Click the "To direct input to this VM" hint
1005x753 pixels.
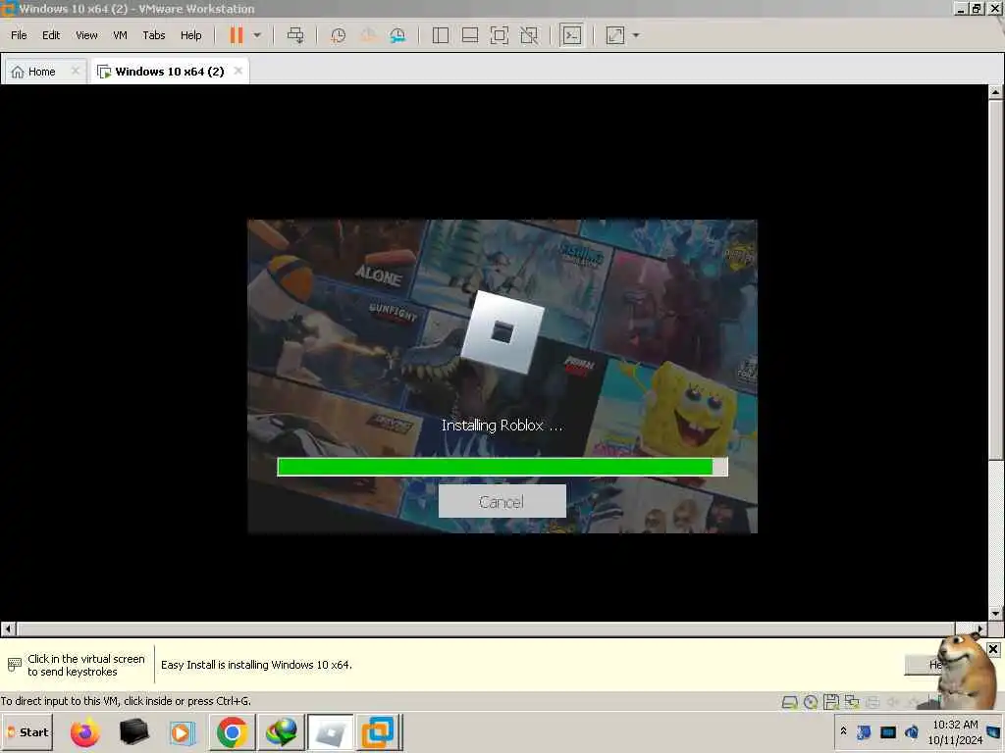[x=126, y=701]
